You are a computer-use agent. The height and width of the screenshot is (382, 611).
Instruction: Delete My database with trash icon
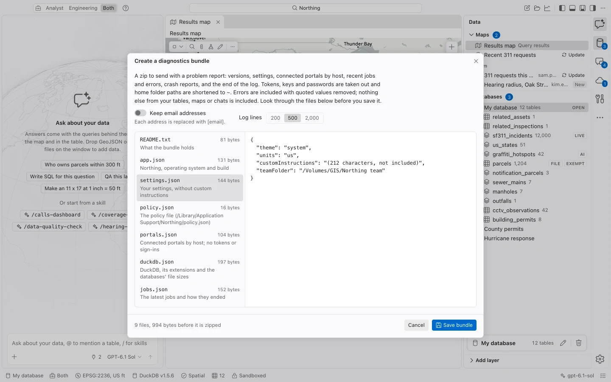pos(579,343)
